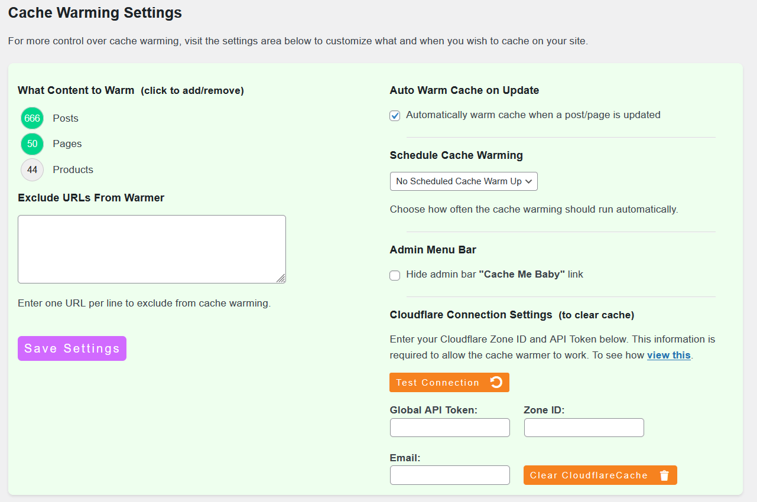Click into the Zone ID field
The width and height of the screenshot is (757, 502).
click(584, 428)
